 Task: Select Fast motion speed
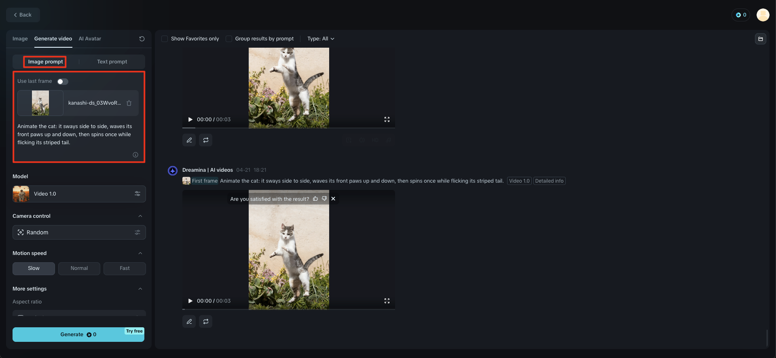click(125, 268)
